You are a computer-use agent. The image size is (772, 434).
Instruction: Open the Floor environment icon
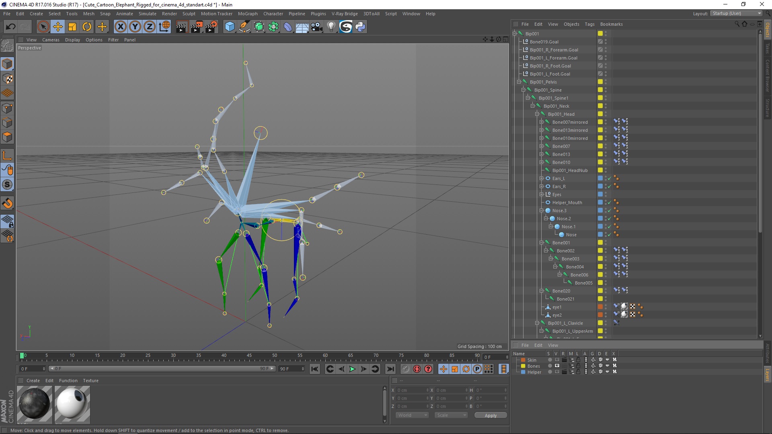tap(302, 27)
